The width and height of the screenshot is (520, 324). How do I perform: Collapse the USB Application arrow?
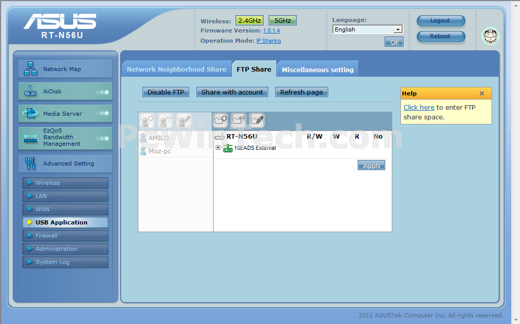pos(30,222)
